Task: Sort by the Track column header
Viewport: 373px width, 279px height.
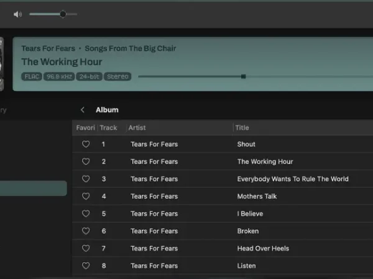Action: click(108, 128)
